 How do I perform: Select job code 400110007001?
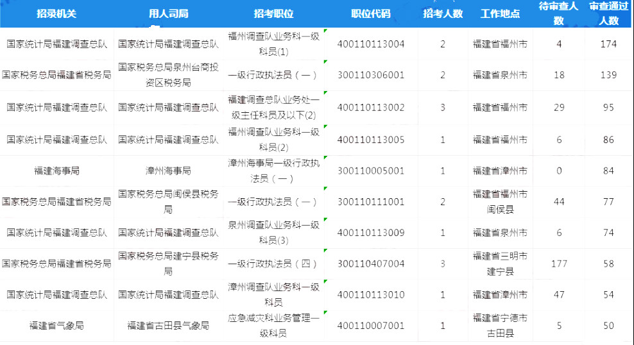point(371,326)
